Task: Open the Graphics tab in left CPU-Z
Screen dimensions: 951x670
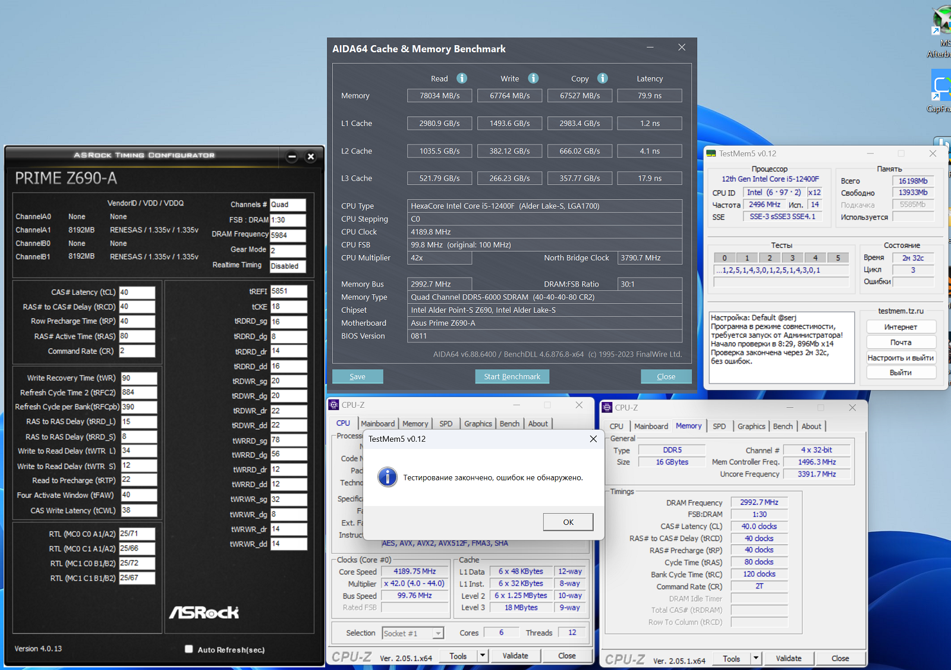Action: pyautogui.click(x=478, y=423)
